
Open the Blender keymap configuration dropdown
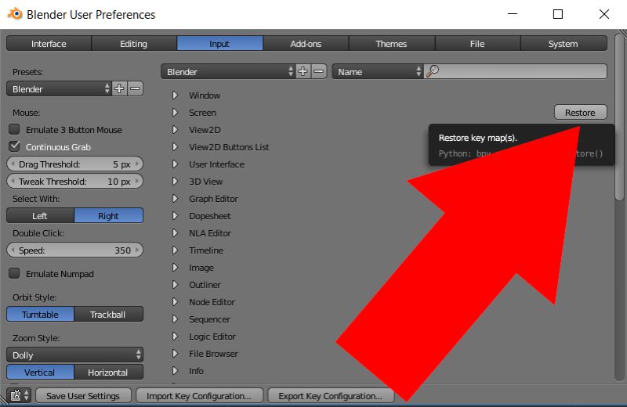tap(228, 71)
